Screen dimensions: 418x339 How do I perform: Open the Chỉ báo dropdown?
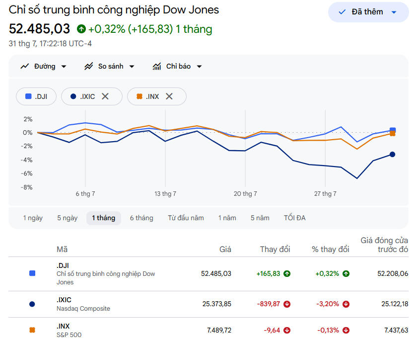(x=177, y=66)
